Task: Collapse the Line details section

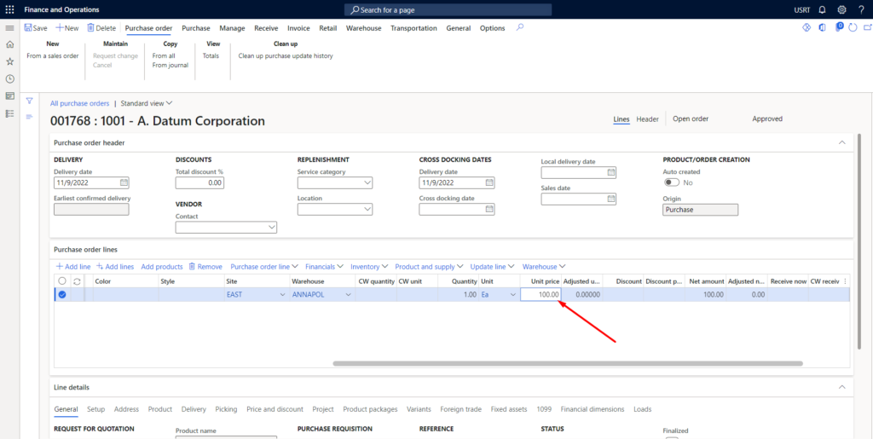Action: (841, 387)
